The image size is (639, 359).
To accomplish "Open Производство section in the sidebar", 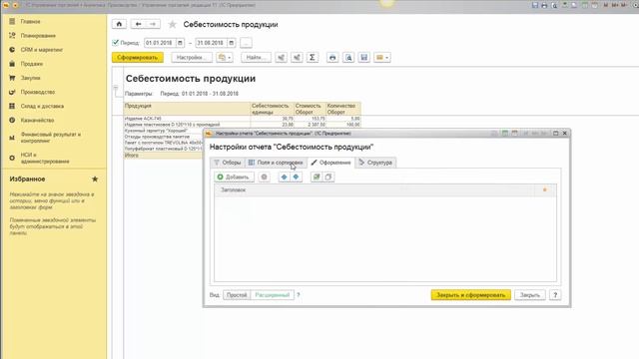I will (x=38, y=92).
